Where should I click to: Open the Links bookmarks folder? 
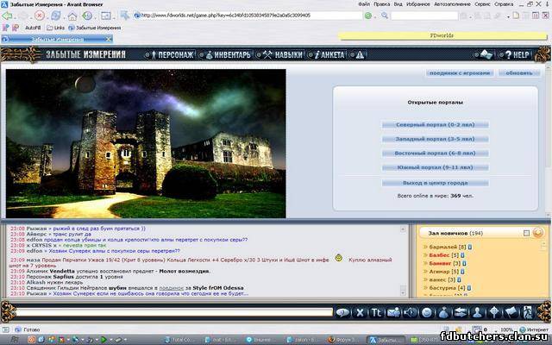(55, 28)
